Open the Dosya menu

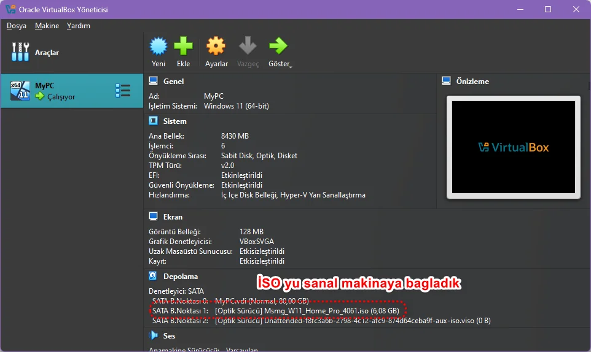[x=17, y=26]
